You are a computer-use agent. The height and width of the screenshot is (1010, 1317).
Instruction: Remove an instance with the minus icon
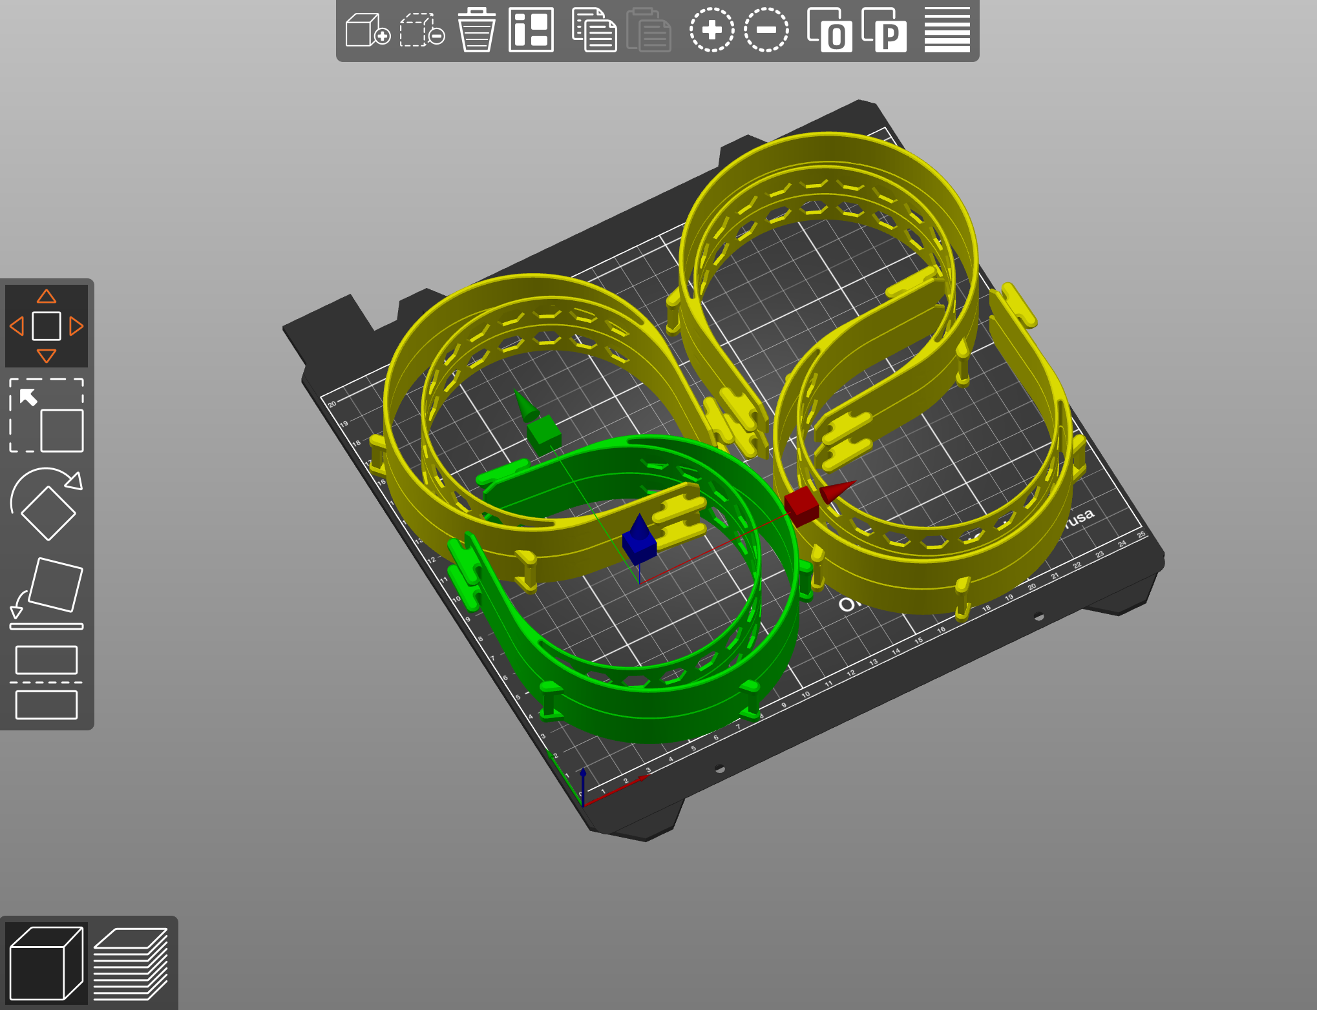tap(766, 30)
